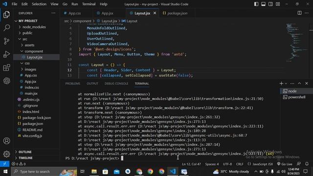Click the Windows search box
Screen dimensions: 313x176
click(x=44, y=172)
